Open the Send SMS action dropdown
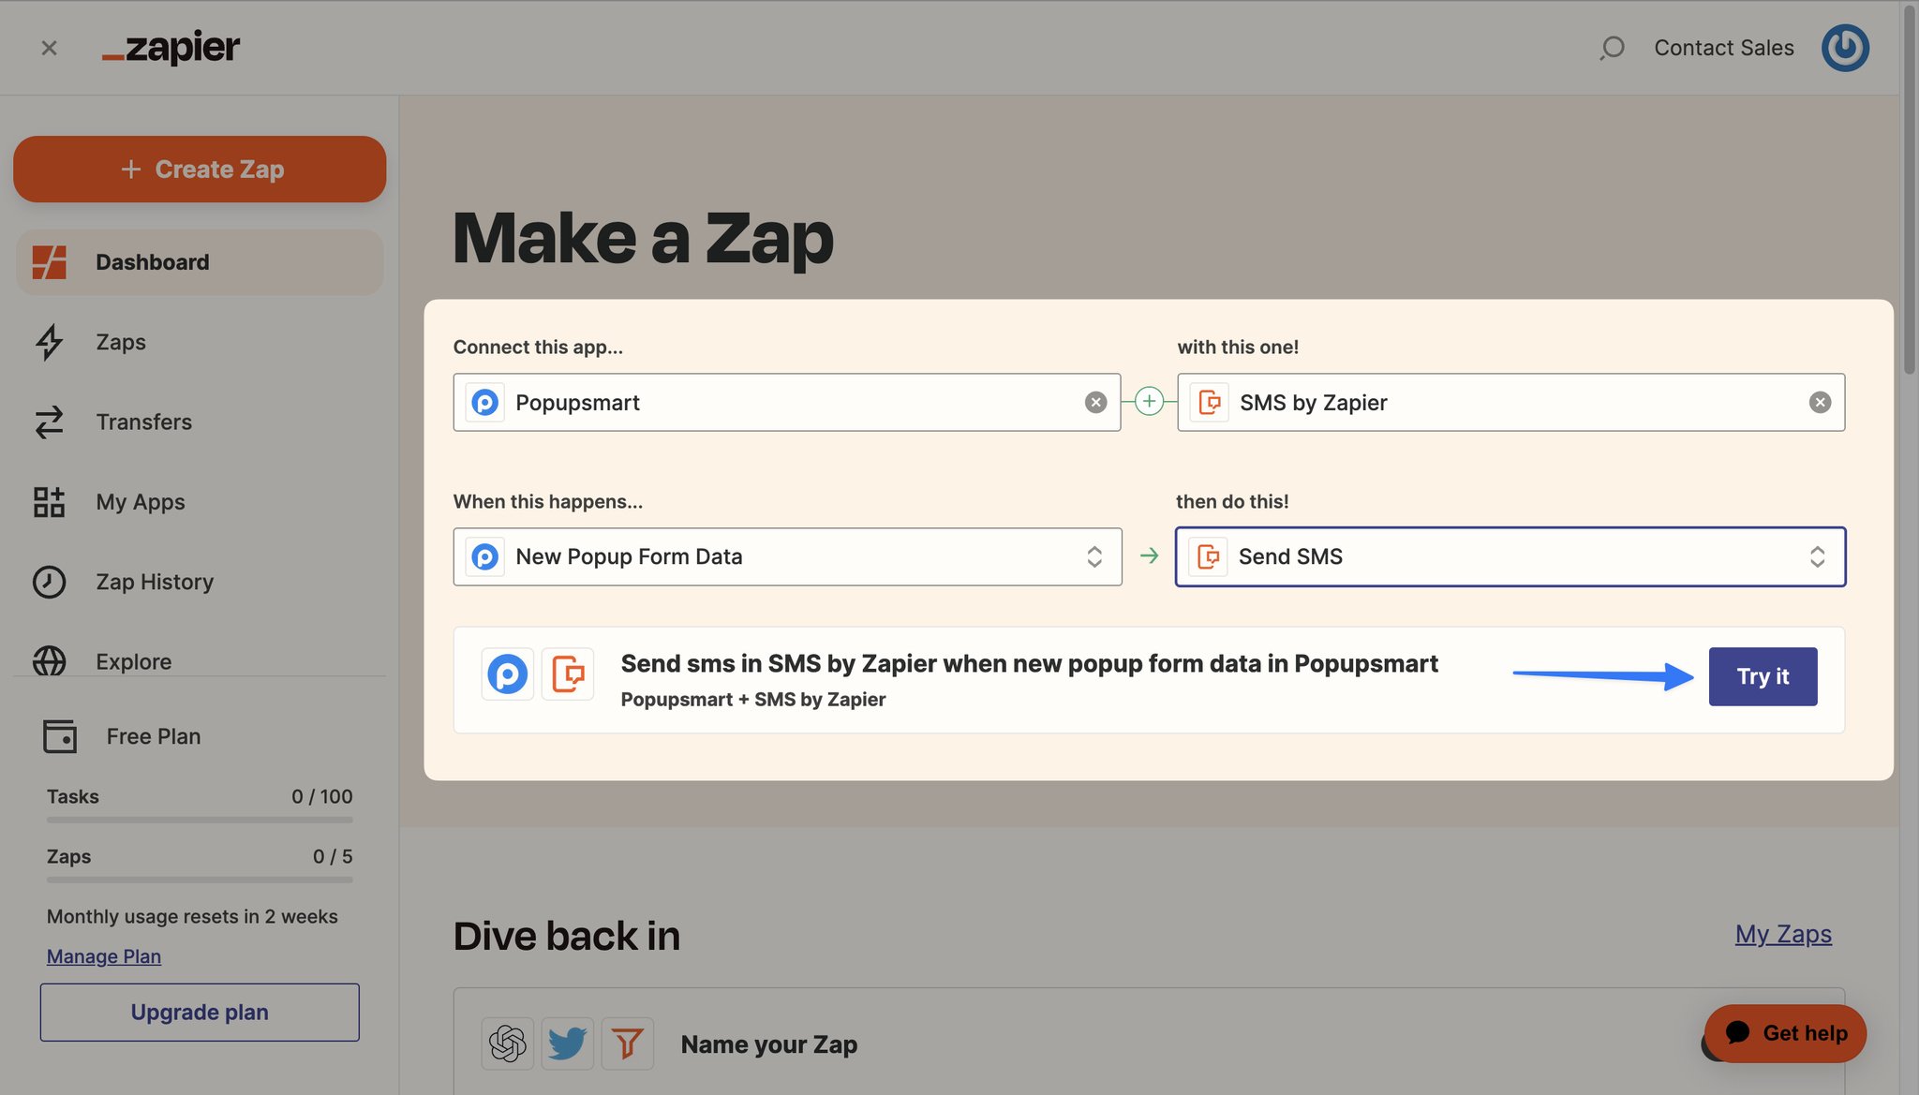Viewport: 1919px width, 1095px height. (1510, 557)
